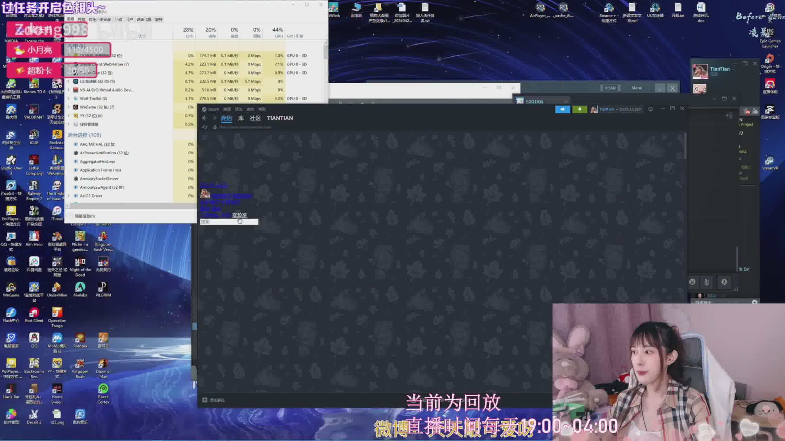Click the Steam store search field

tap(229, 222)
